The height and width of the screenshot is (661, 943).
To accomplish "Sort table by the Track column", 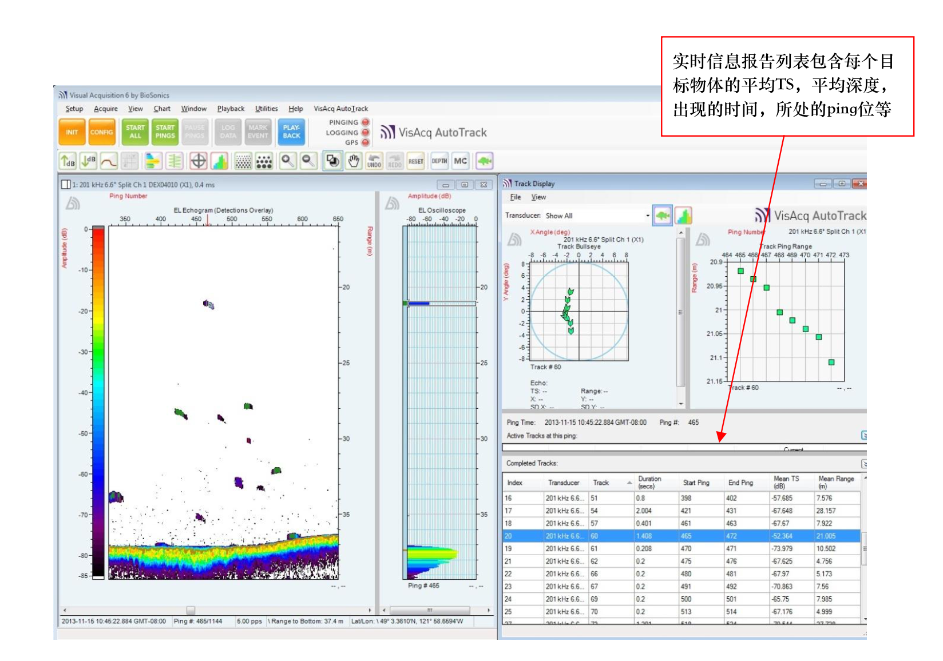I will pos(601,483).
